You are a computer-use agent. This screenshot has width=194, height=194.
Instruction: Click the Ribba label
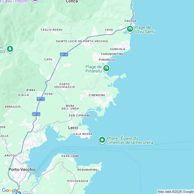(31, 90)
